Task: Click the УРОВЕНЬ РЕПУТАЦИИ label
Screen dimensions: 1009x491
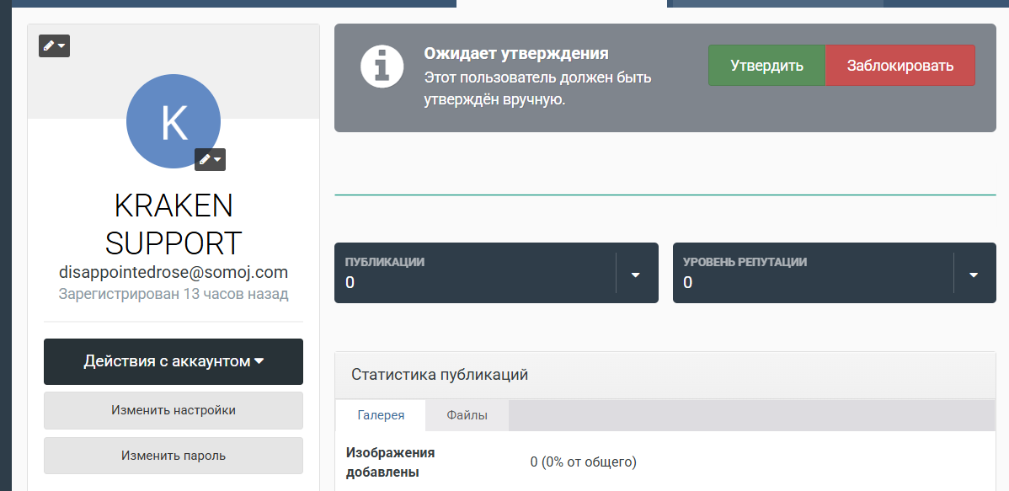Action: pos(745,262)
